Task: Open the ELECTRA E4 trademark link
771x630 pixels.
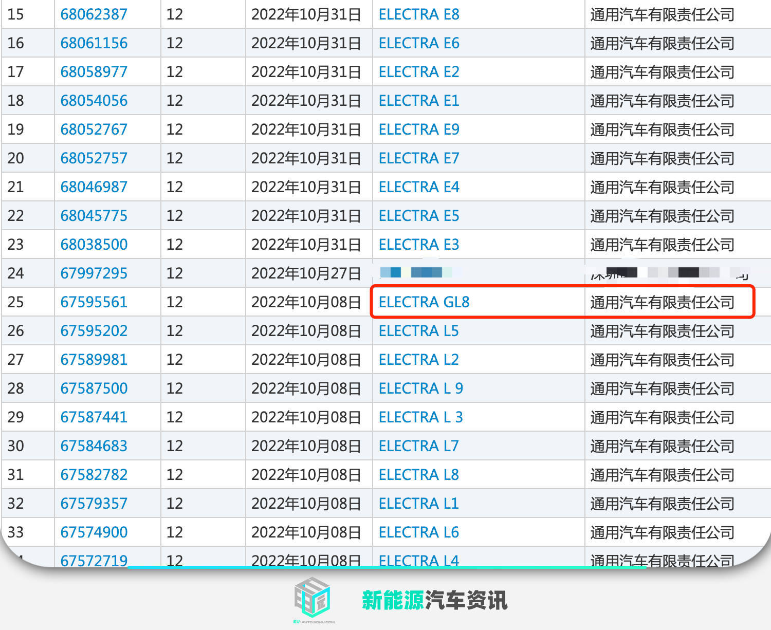Action: click(419, 187)
